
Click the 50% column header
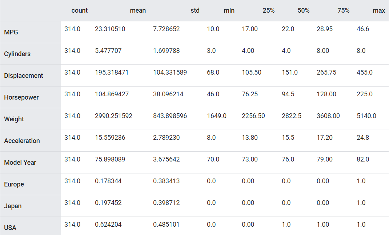[x=303, y=11]
